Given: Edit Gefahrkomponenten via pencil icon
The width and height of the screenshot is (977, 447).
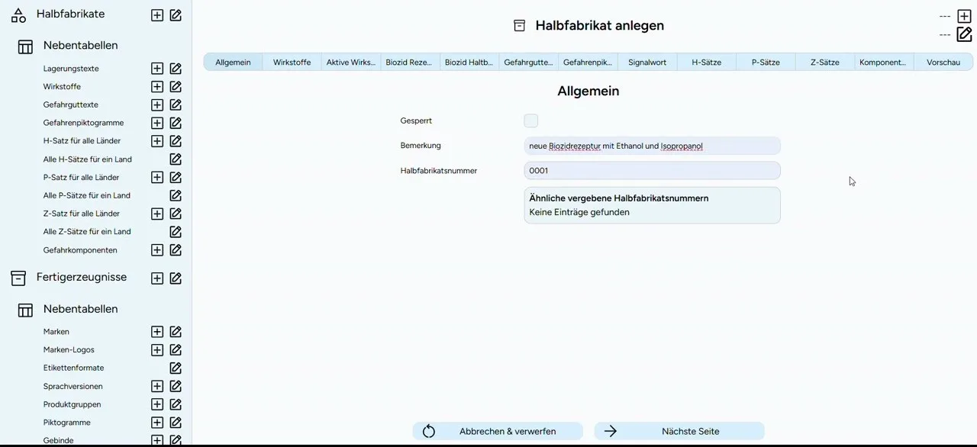Looking at the screenshot, I should (176, 250).
